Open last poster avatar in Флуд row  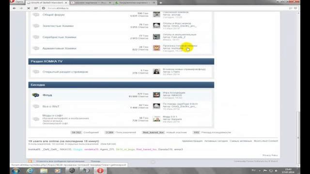[x=156, y=95]
